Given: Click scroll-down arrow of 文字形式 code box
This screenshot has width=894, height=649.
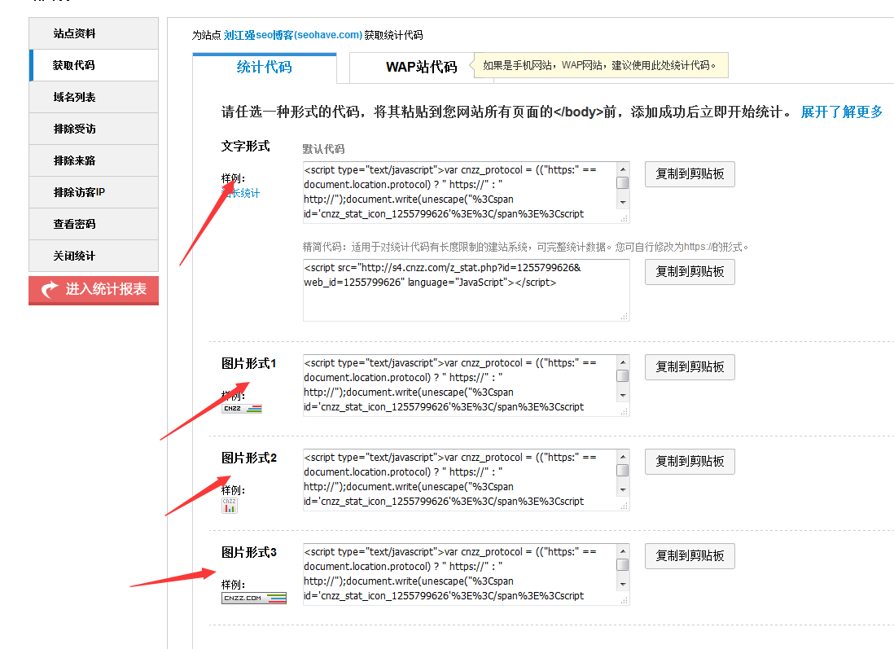Looking at the screenshot, I should pos(623,203).
